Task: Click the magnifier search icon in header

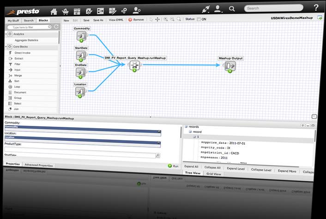Action: [231, 9]
